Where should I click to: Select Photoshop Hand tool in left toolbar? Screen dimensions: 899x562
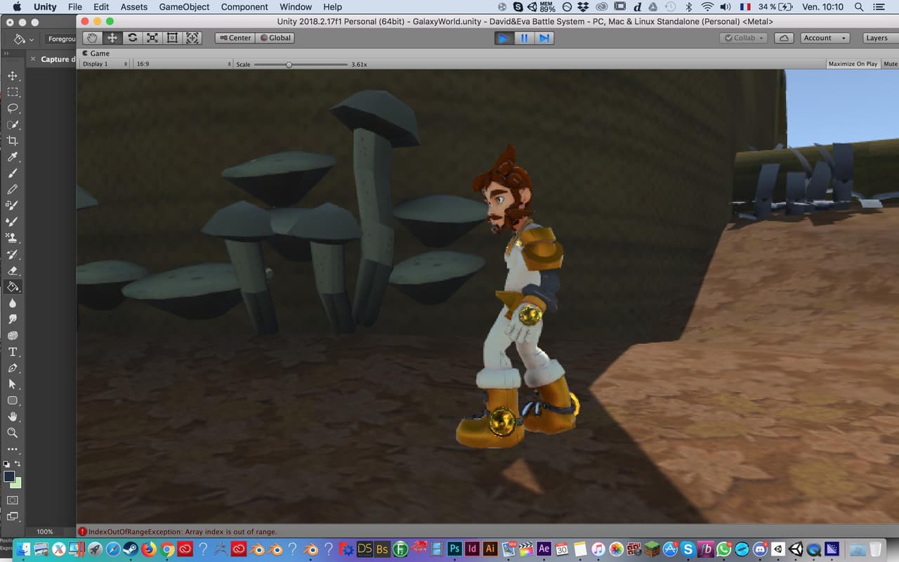tap(13, 417)
